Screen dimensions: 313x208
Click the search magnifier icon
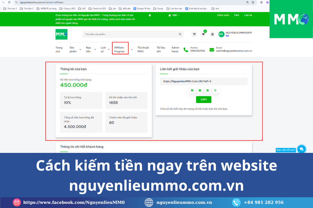point(180,34)
